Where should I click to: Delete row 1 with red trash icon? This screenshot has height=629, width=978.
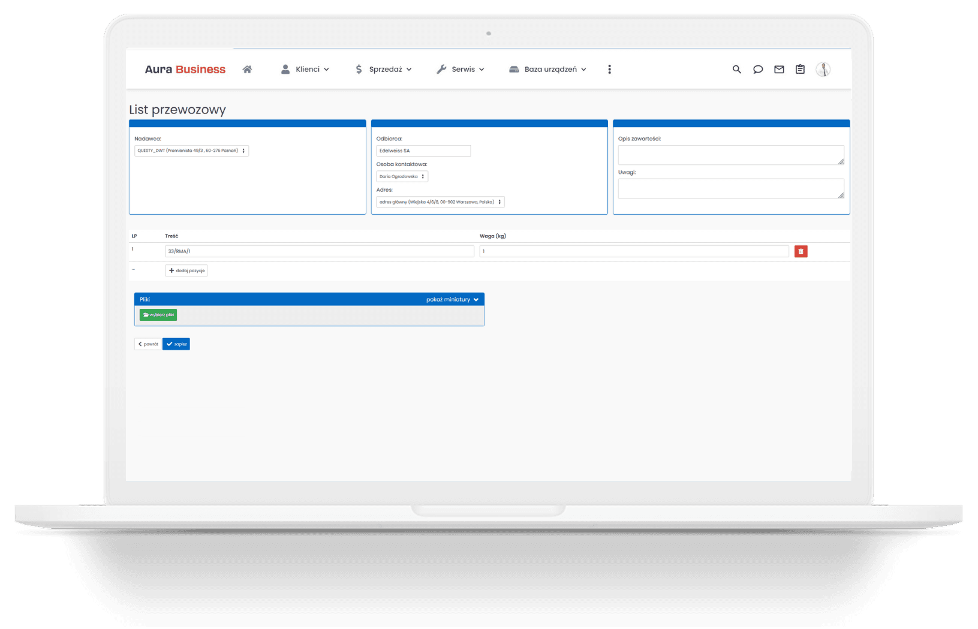pos(801,251)
